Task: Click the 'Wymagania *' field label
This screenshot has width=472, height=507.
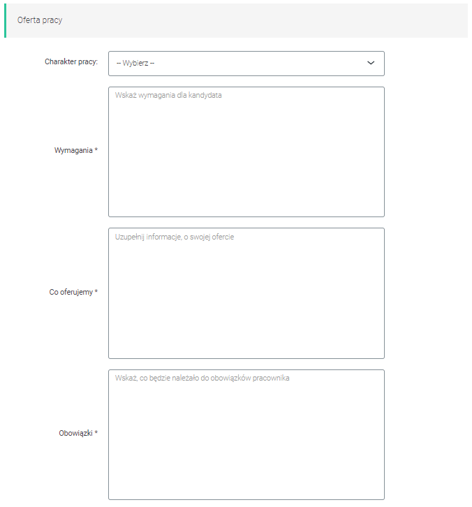Action: (x=75, y=151)
